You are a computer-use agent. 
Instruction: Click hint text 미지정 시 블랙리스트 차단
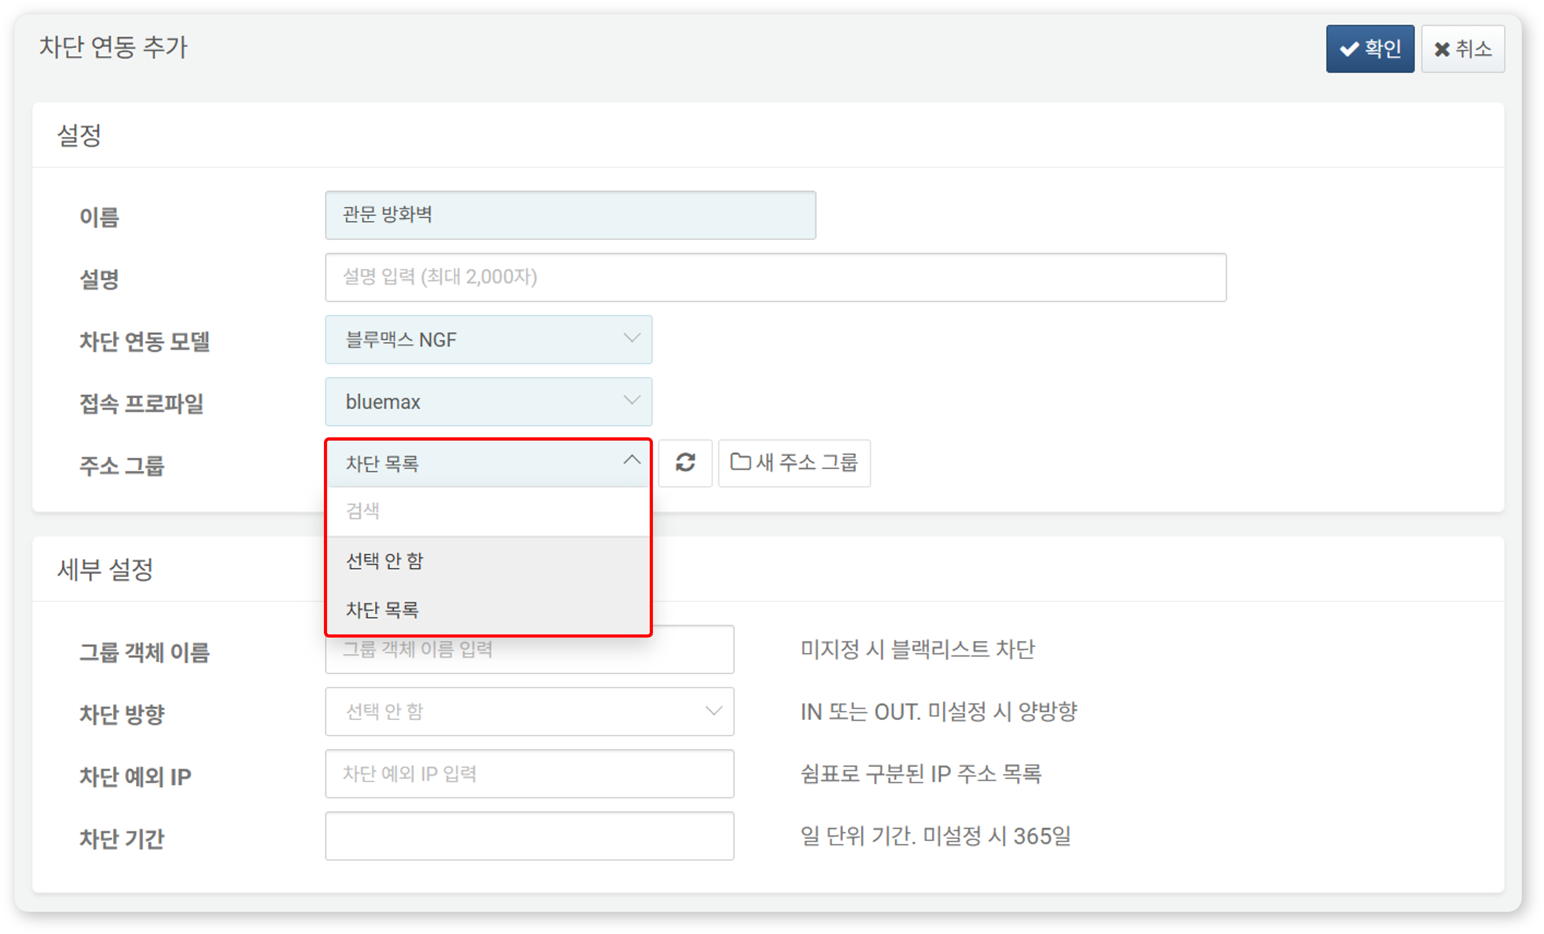coord(917,649)
